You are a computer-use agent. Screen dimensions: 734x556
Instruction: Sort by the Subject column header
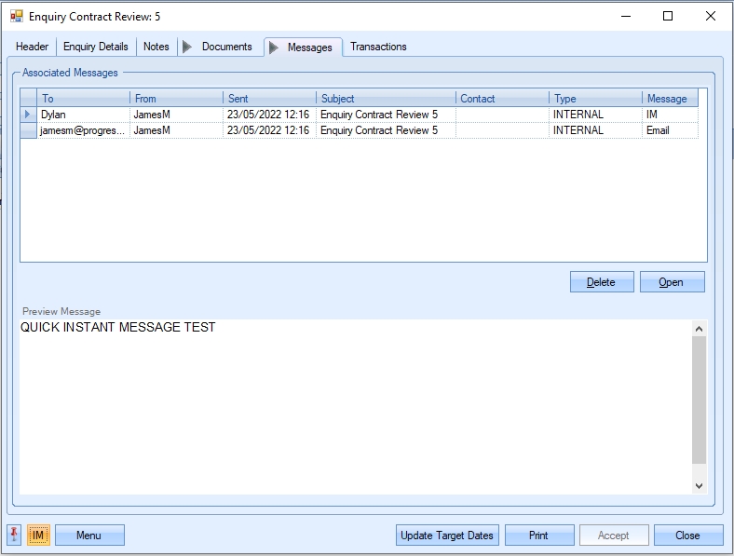click(387, 99)
